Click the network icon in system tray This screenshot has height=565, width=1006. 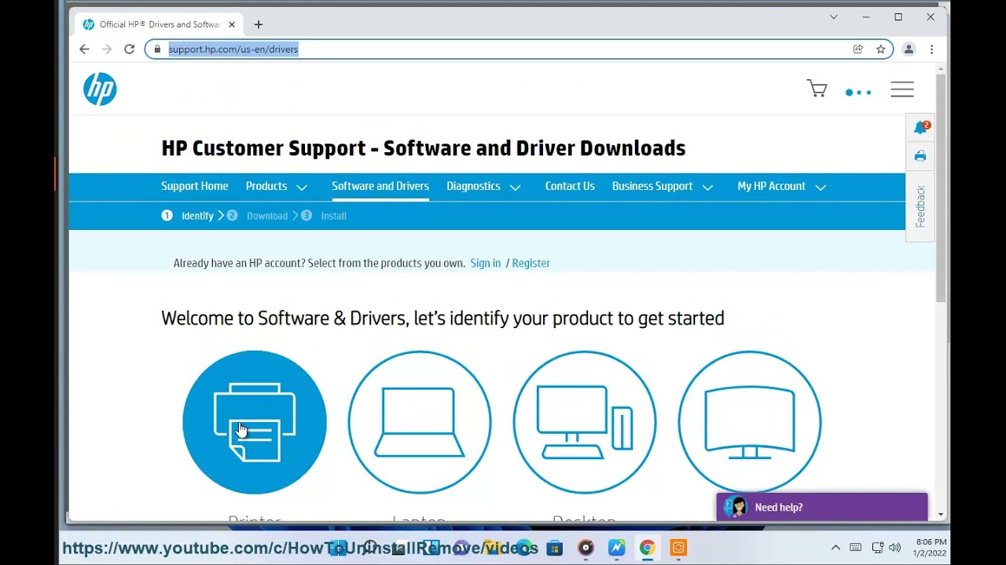(877, 548)
